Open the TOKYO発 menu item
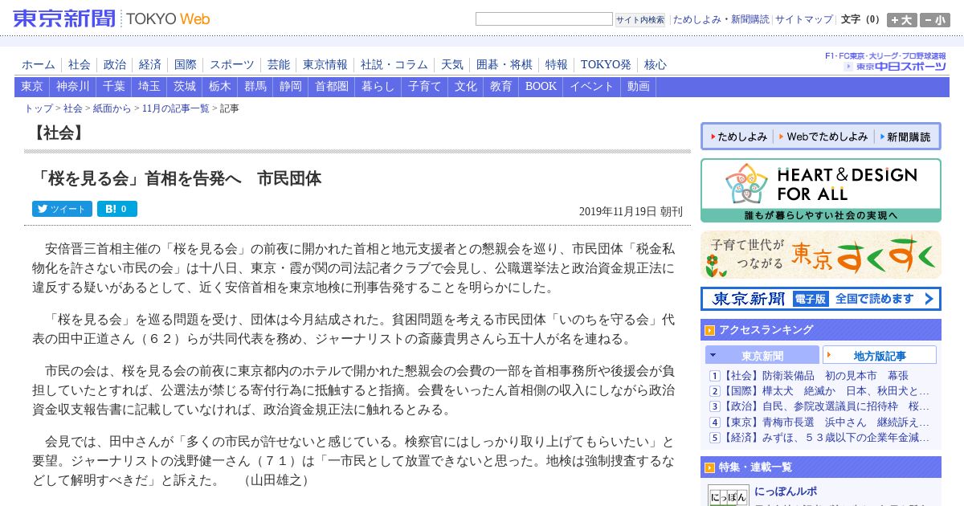 point(606,65)
